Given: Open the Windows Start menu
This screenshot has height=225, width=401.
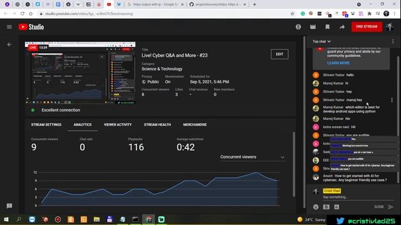Looking at the screenshot, I should 6,219.
